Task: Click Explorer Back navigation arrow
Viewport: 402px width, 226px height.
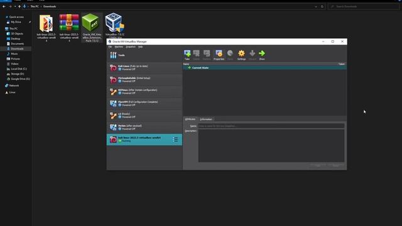Action: pyautogui.click(x=4, y=6)
